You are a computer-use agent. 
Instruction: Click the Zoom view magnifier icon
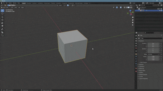coord(133,17)
